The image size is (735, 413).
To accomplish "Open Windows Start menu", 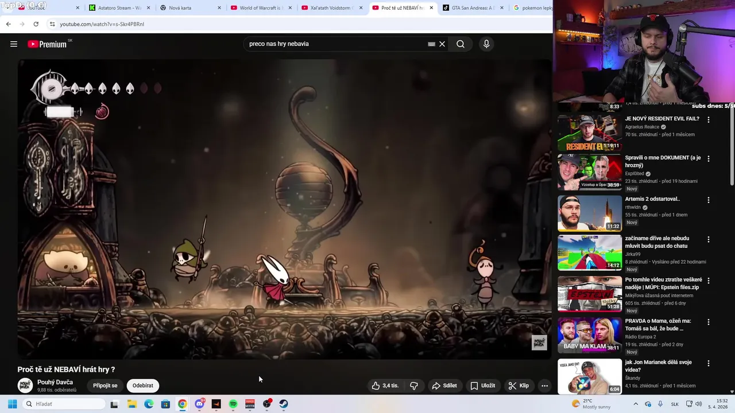I will 12,404.
